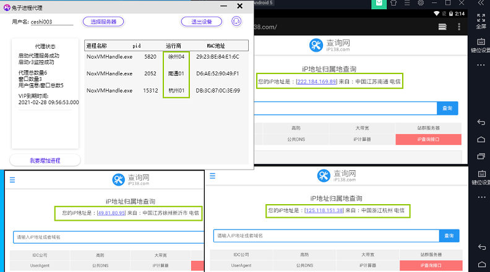Image resolution: width=490 pixels, height=272 pixels.
Task: Select the process row with pid 5820
Action: [x=166, y=57]
